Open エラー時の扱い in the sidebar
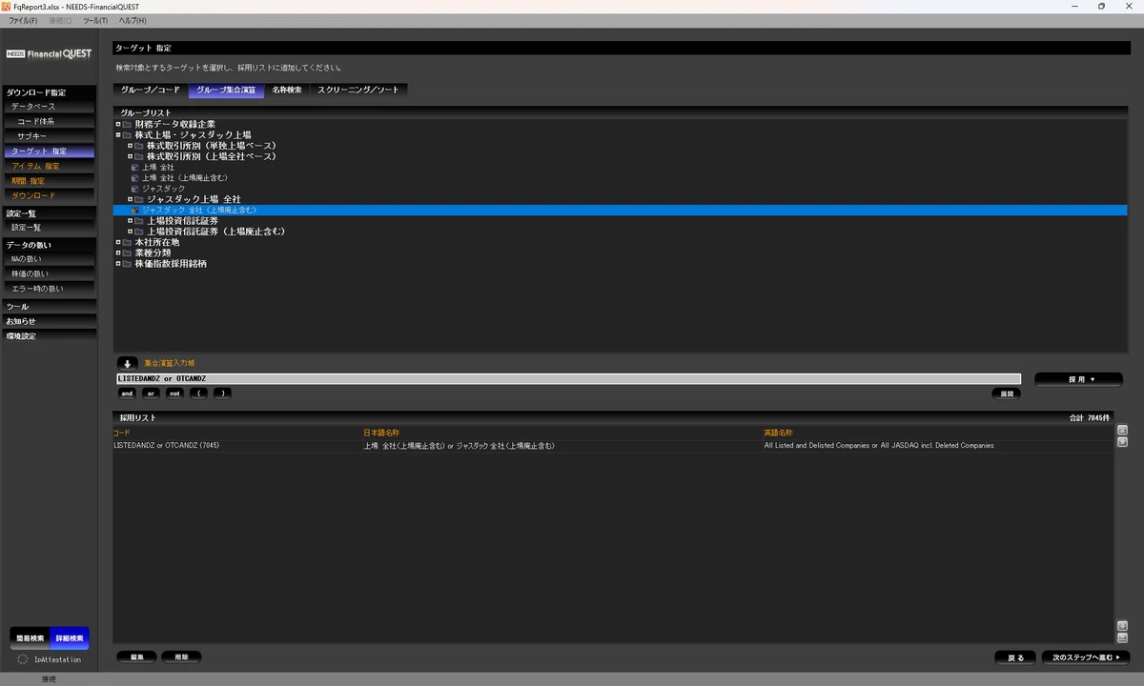The image size is (1144, 686). [48, 289]
